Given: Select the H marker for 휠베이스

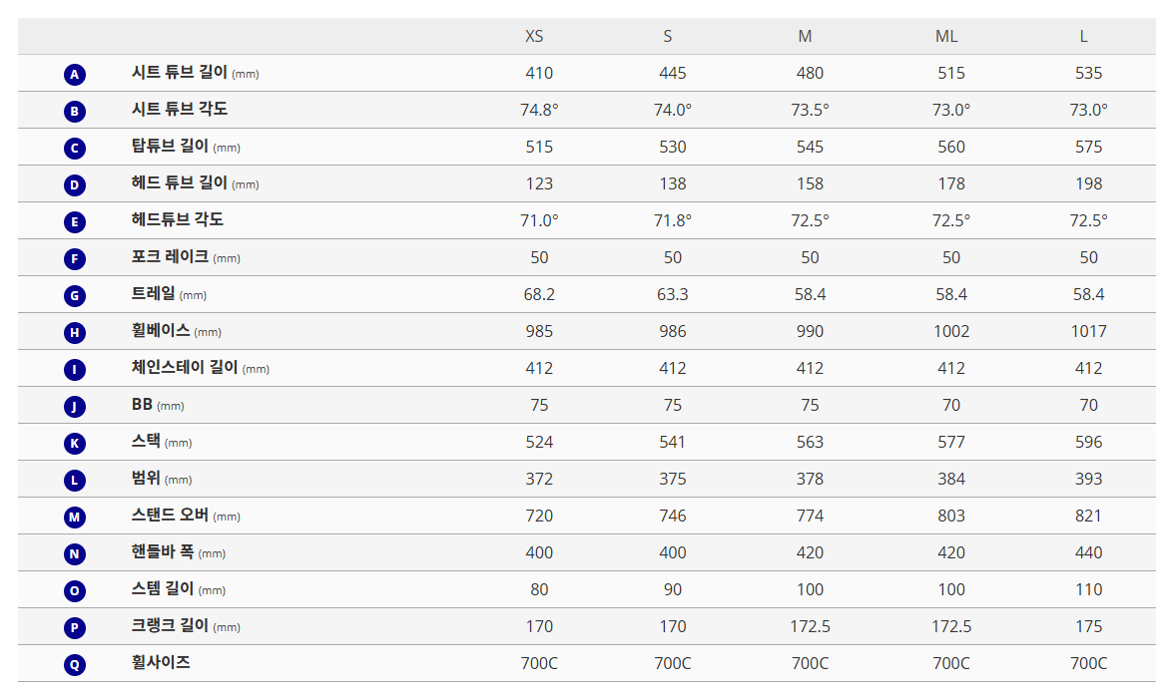Looking at the screenshot, I should point(75,332).
